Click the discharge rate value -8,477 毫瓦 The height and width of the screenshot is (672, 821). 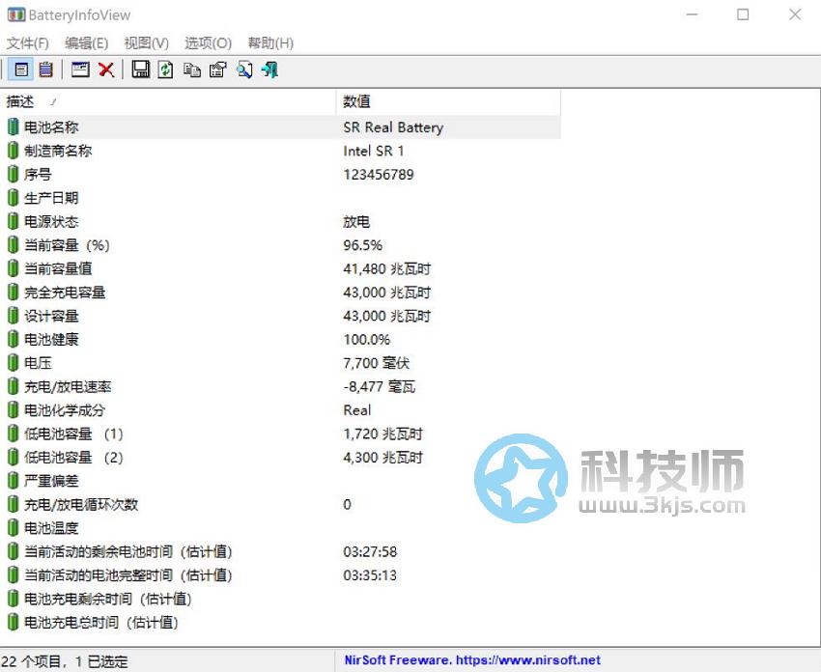point(380,386)
